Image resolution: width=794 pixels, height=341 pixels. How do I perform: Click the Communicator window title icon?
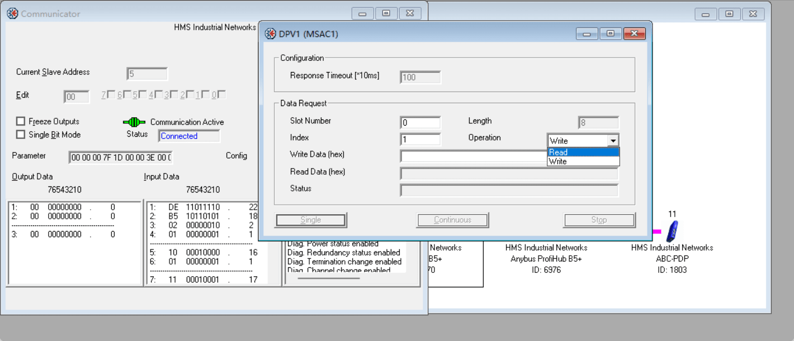pos(12,13)
